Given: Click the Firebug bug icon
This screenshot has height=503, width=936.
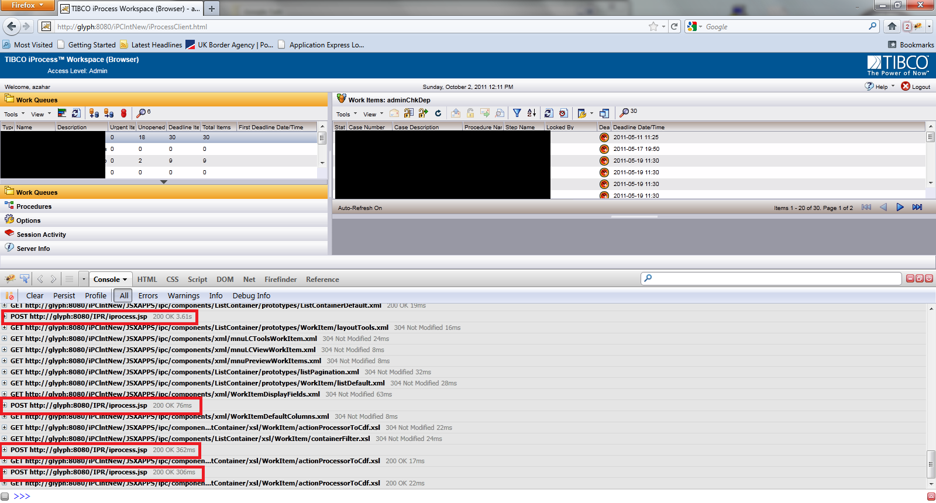Looking at the screenshot, I should tap(10, 279).
